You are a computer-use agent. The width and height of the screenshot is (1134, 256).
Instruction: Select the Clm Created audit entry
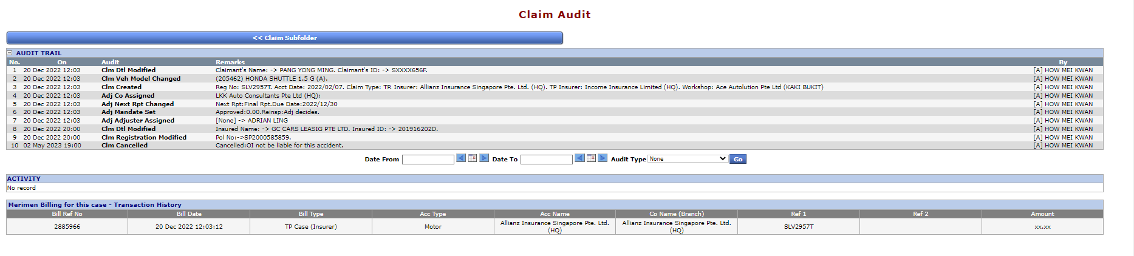coord(121,87)
